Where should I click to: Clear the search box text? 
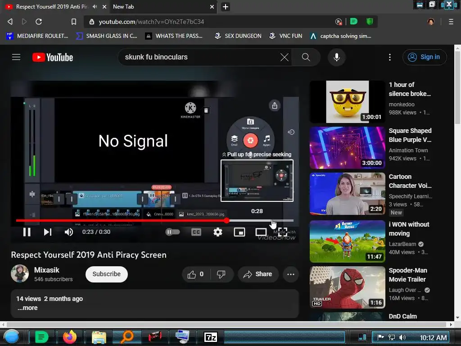(285, 57)
